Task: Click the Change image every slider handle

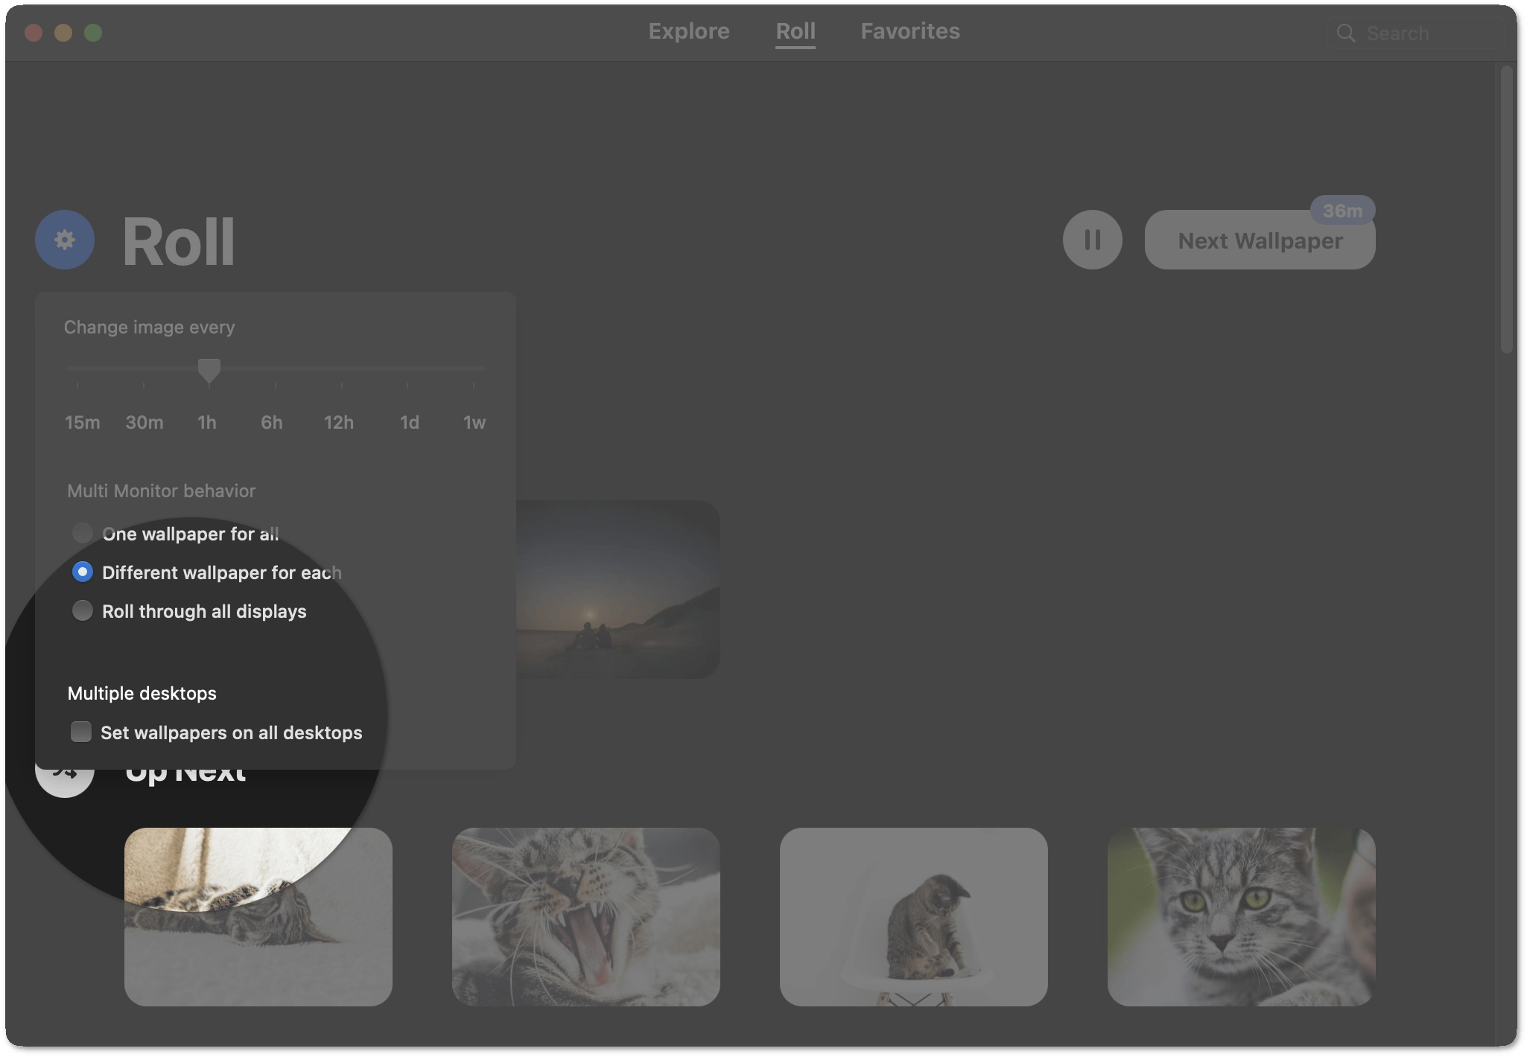Action: (209, 370)
